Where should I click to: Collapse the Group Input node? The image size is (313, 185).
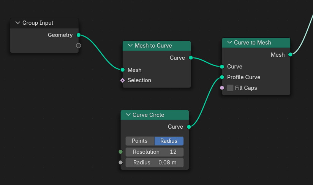coord(18,23)
